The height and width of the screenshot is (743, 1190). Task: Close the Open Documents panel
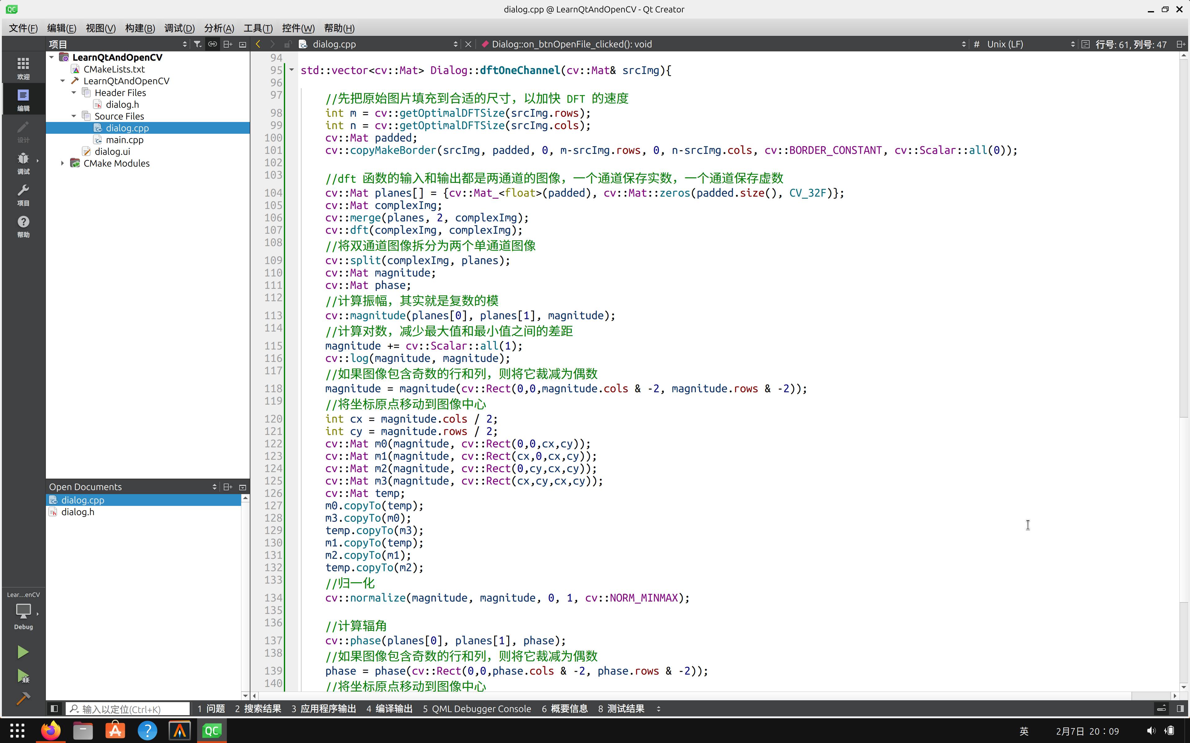[x=242, y=487]
